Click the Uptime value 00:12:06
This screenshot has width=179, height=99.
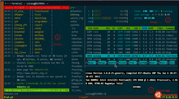(149, 18)
